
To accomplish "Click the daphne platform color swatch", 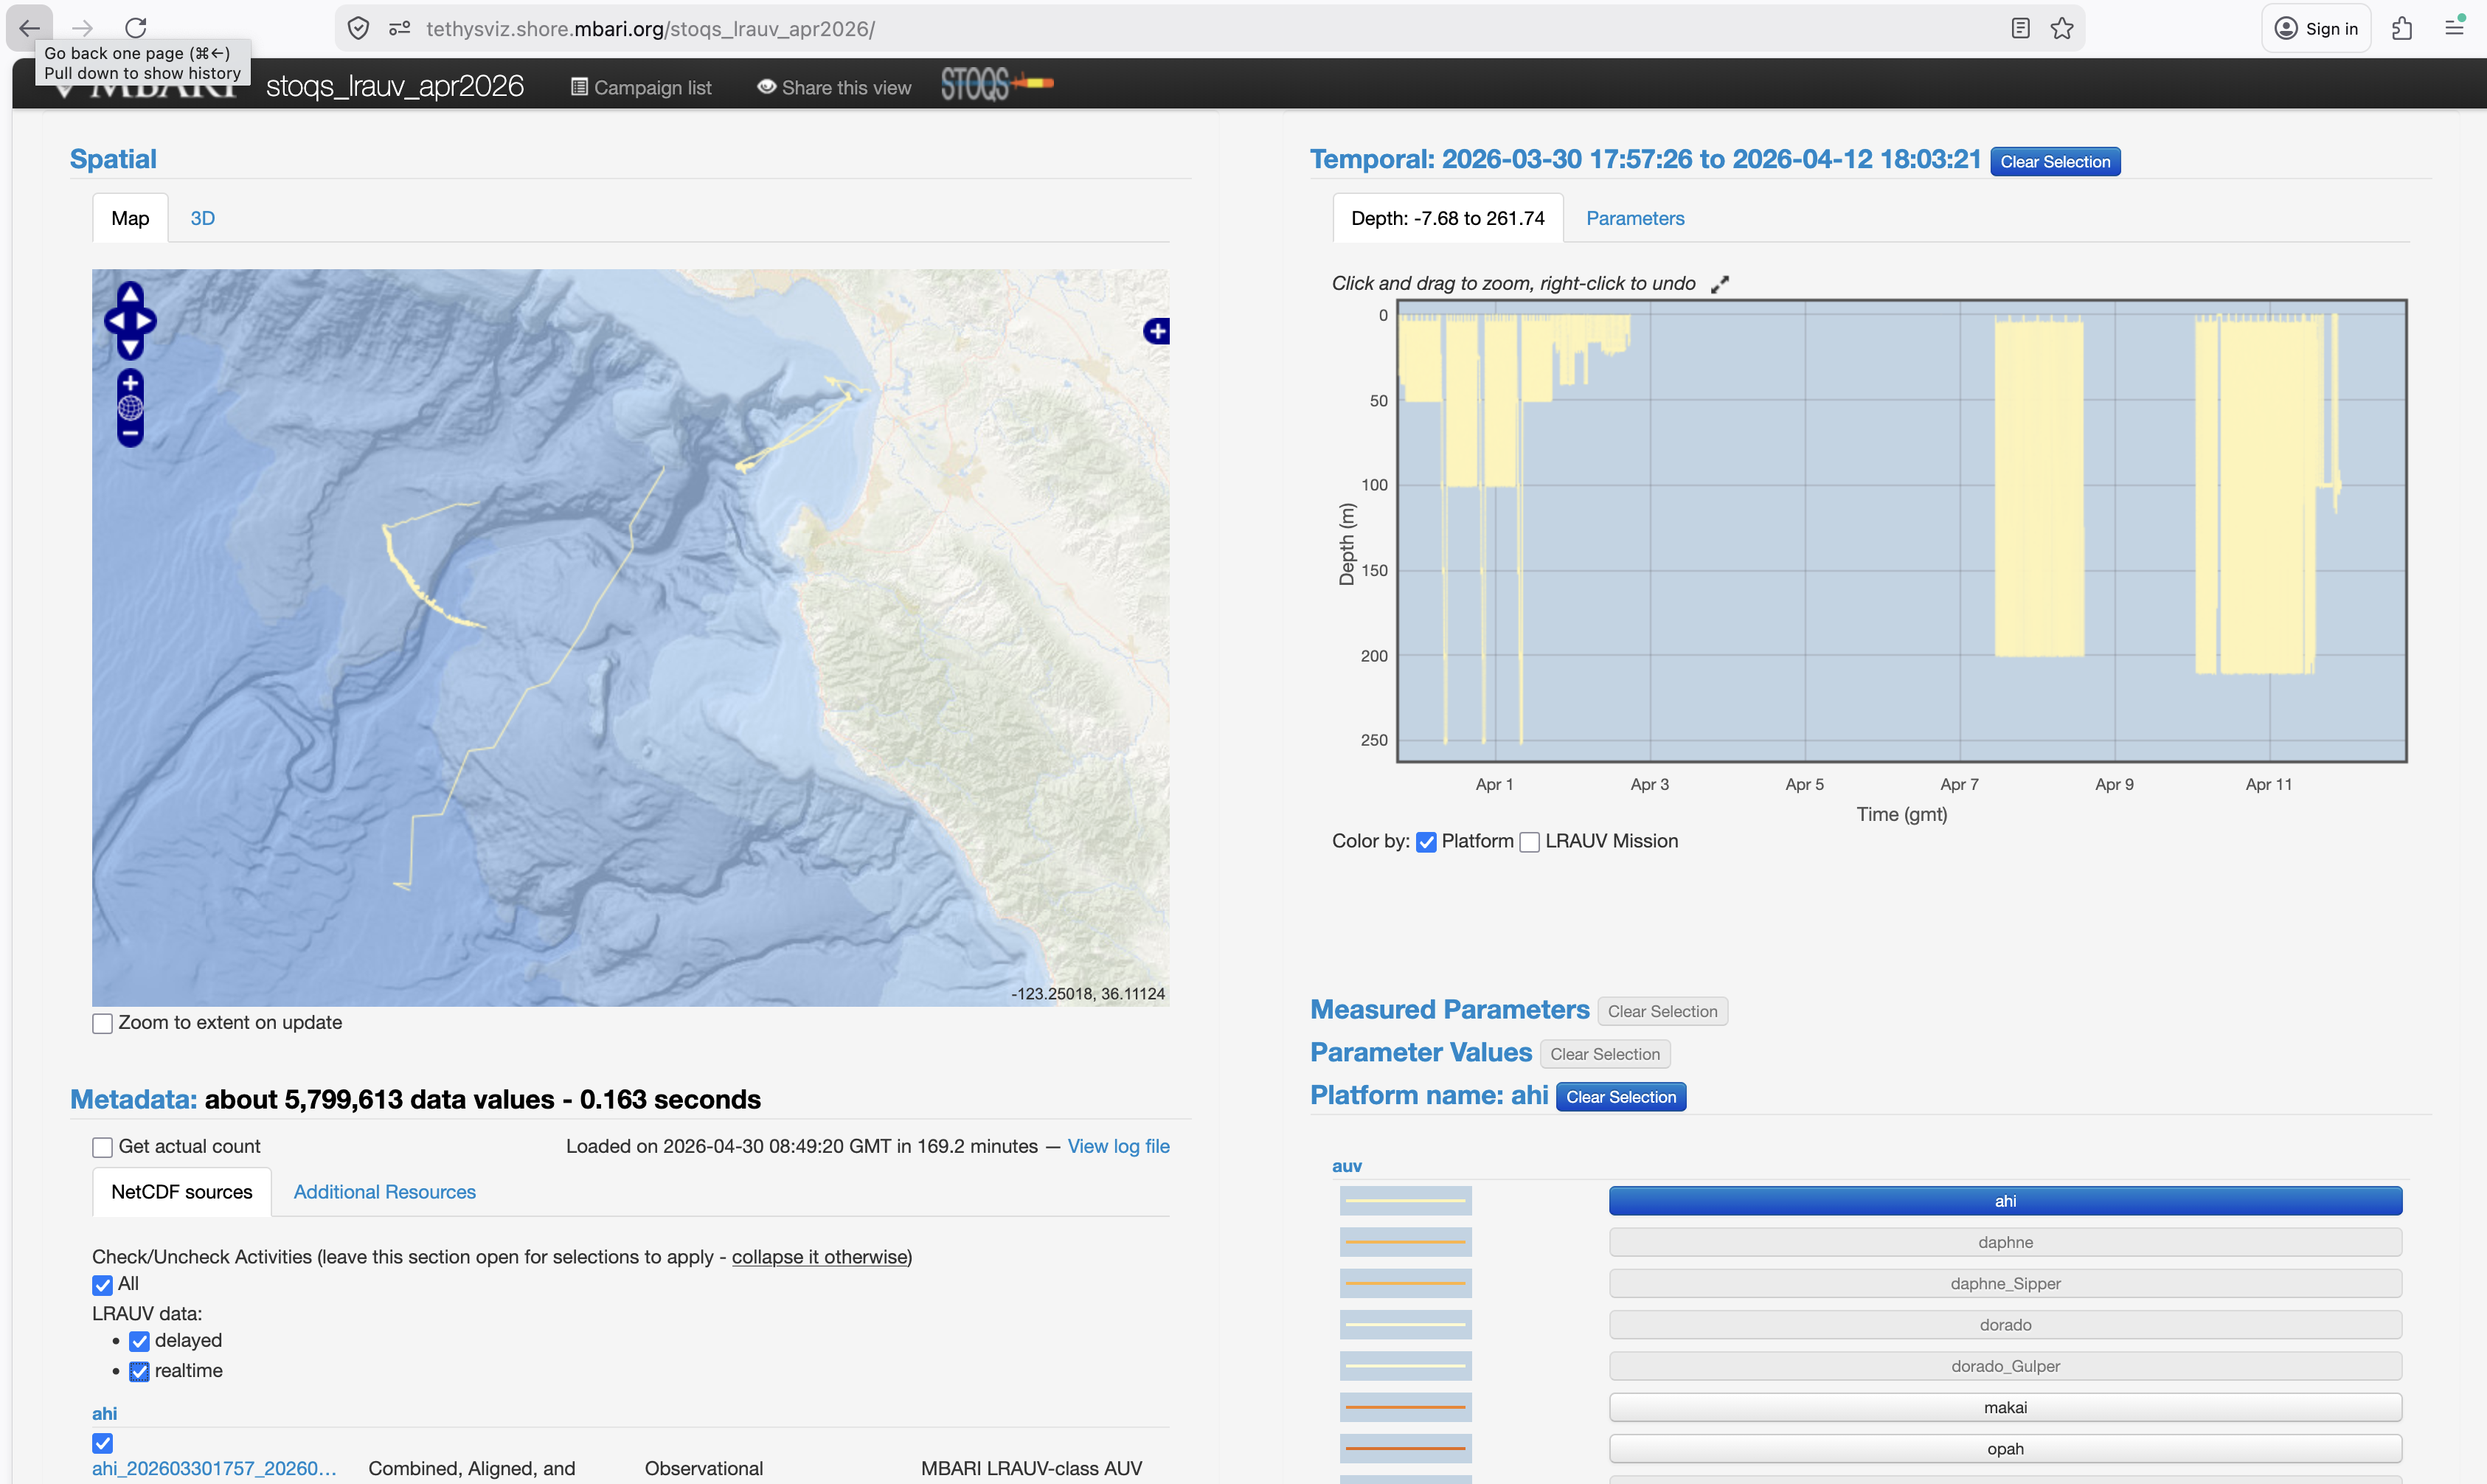I will click(1405, 1242).
